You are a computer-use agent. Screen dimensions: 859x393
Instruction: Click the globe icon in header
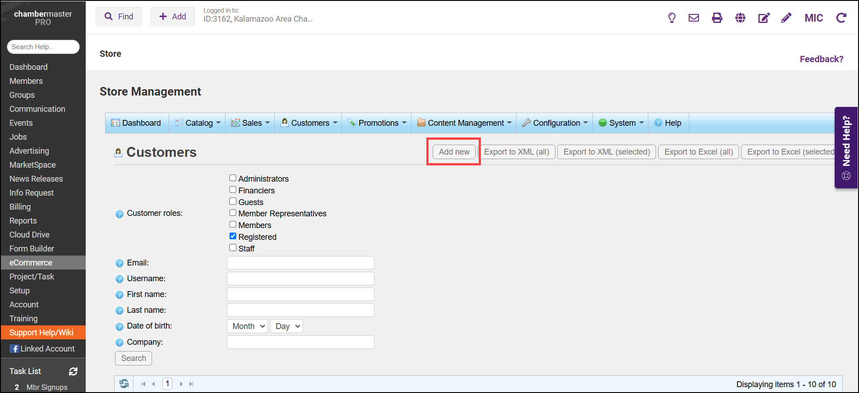(740, 18)
